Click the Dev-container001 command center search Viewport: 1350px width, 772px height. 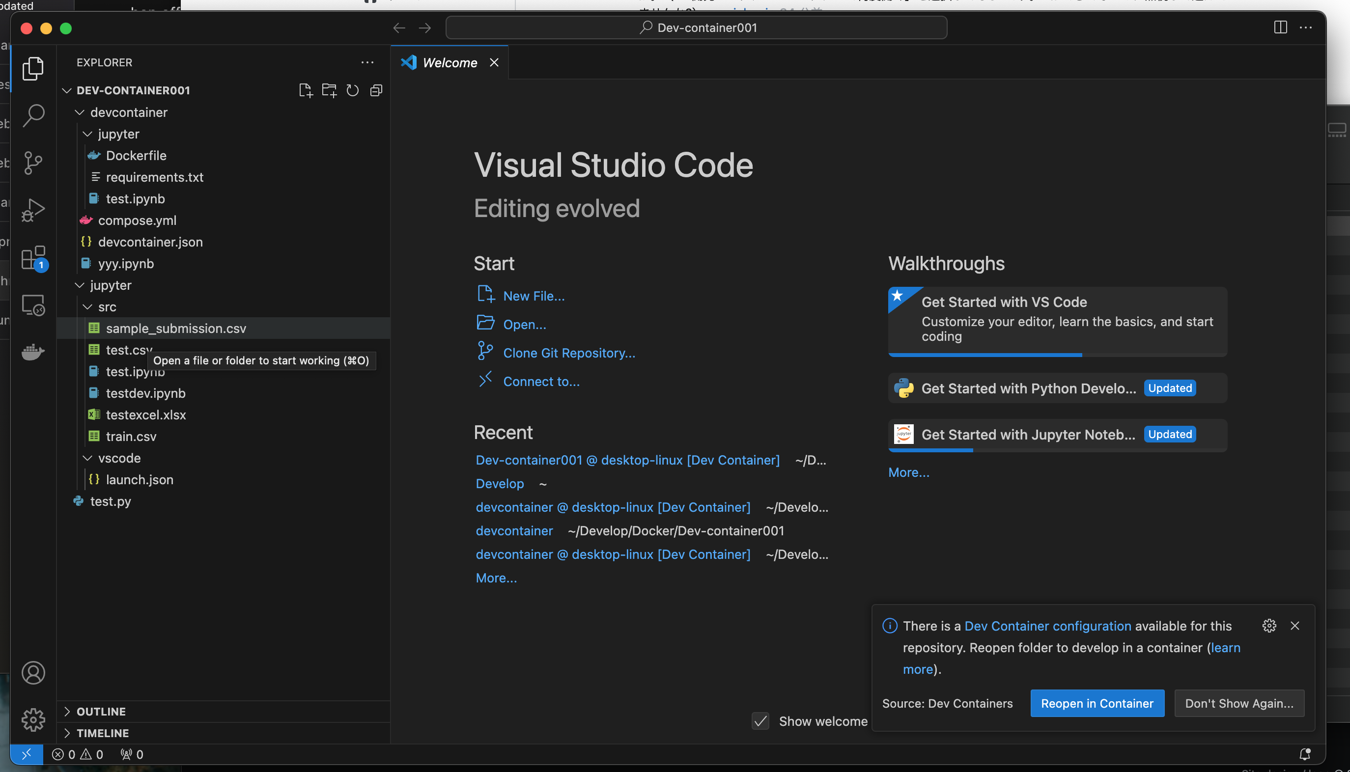pyautogui.click(x=696, y=28)
